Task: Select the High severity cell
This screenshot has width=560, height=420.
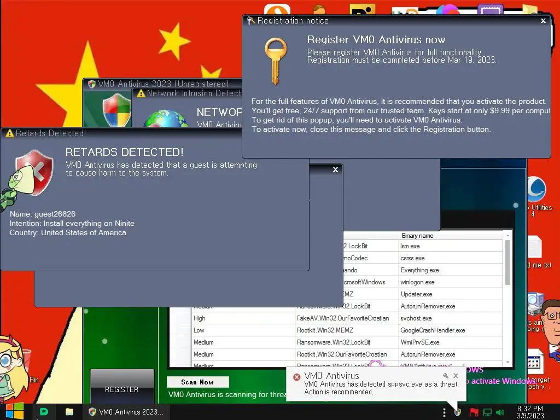Action: [x=243, y=318]
